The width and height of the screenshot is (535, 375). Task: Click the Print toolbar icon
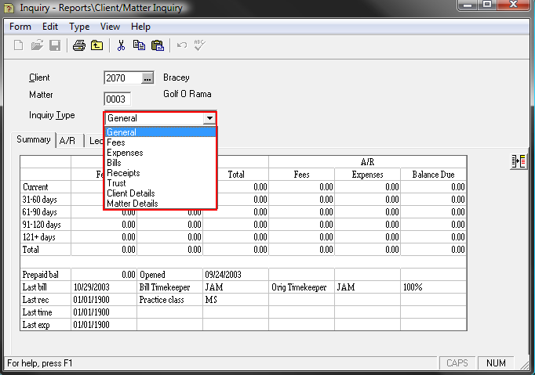pyautogui.click(x=78, y=45)
